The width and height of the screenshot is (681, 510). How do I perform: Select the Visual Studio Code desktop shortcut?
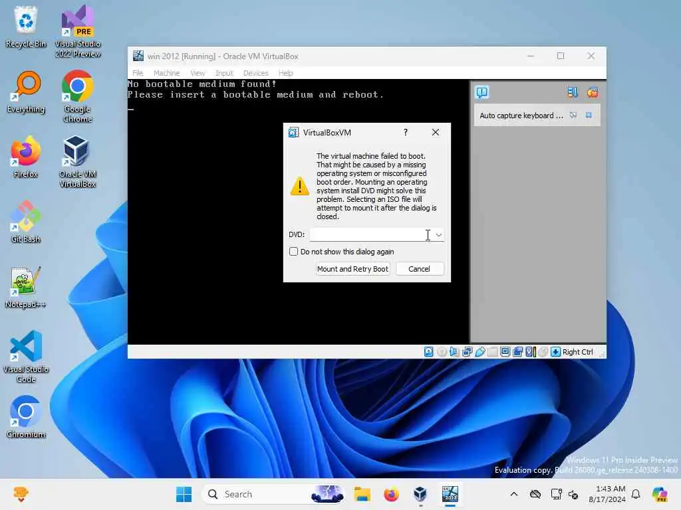[26, 357]
